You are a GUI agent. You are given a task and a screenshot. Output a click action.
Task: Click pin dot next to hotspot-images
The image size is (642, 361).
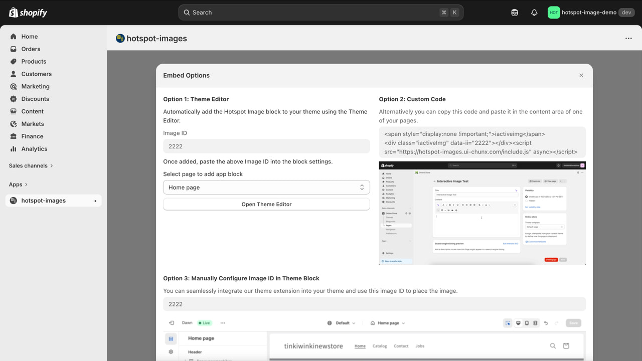[95, 201]
